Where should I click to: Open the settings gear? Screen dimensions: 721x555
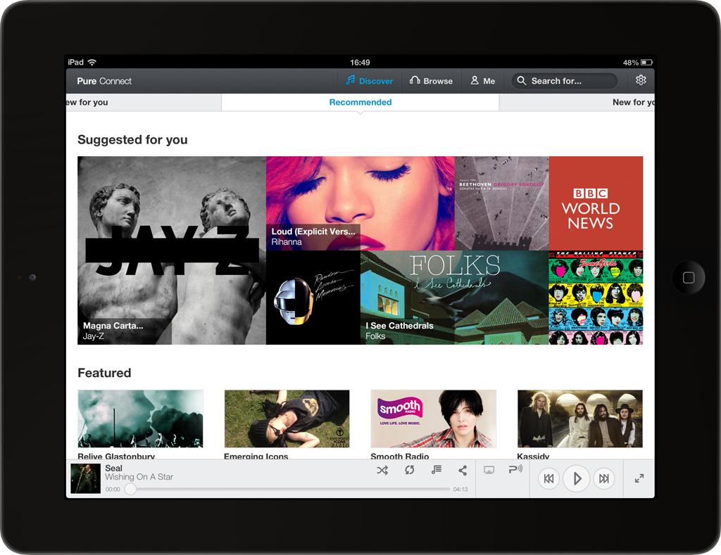pyautogui.click(x=641, y=80)
